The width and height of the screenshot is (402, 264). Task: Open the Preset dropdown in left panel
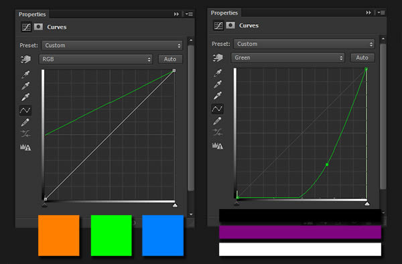coord(112,46)
